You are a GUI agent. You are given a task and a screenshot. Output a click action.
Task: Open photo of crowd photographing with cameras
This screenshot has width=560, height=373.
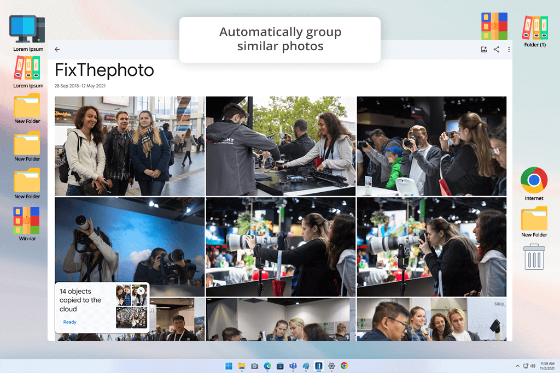click(x=431, y=146)
